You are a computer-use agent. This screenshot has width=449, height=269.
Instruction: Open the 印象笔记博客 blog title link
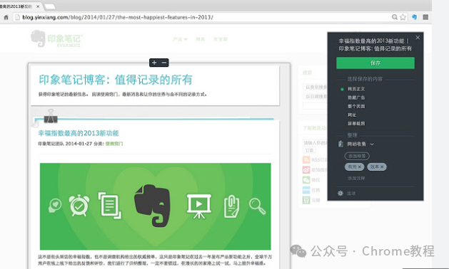(x=116, y=80)
